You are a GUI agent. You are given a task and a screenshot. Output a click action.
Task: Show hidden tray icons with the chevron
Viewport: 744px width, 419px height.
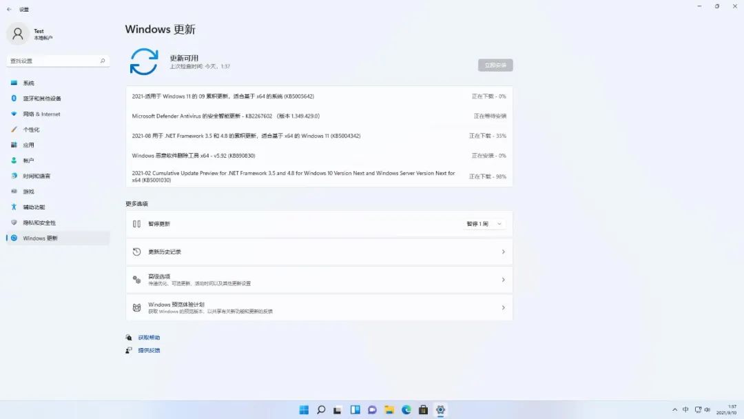point(674,409)
